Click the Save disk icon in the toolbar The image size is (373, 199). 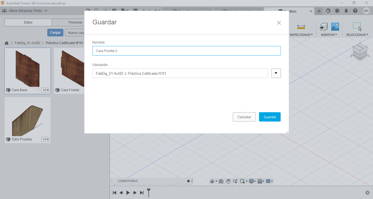135,11
